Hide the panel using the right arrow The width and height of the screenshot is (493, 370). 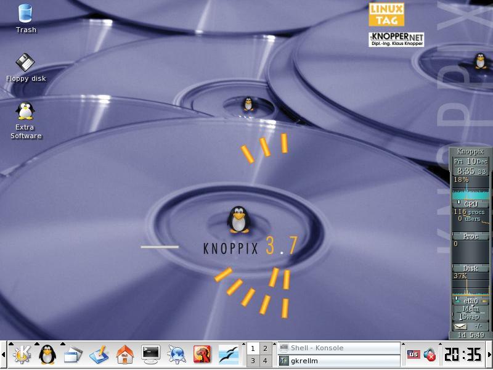click(x=490, y=355)
